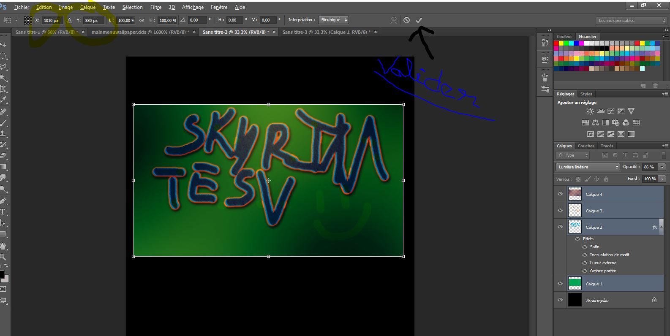Open the Interpolation Bicubique dropdown
The height and width of the screenshot is (336, 670).
click(334, 20)
